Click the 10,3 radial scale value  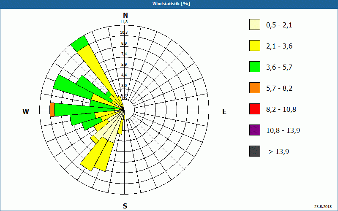pos(124,32)
